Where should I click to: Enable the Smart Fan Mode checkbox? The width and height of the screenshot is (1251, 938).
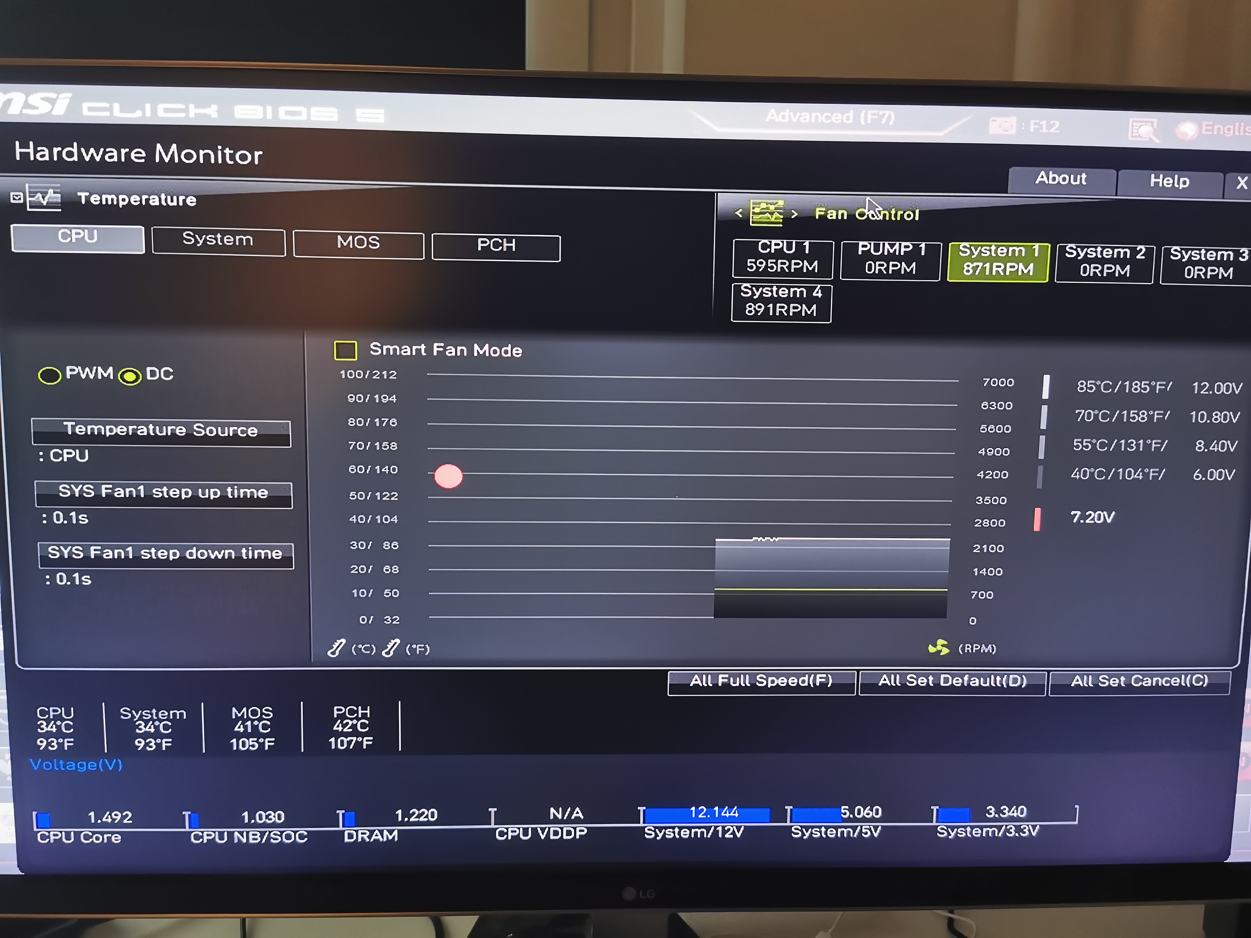pyautogui.click(x=345, y=350)
